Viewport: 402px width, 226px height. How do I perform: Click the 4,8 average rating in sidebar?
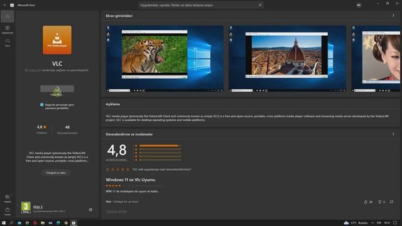click(41, 127)
